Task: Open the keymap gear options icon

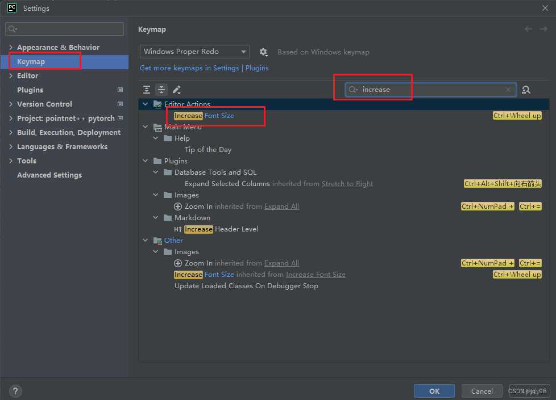Action: [263, 52]
